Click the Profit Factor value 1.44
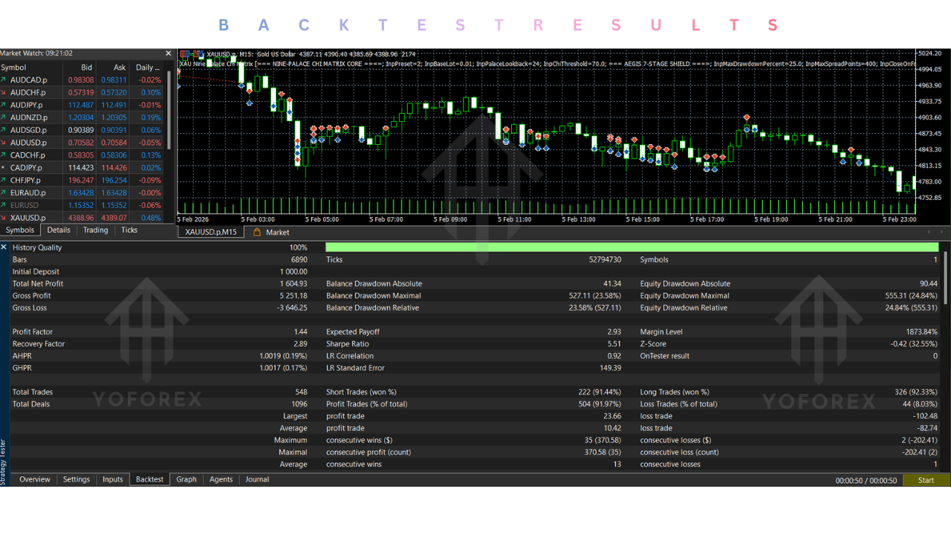The image size is (951, 535). 300,332
